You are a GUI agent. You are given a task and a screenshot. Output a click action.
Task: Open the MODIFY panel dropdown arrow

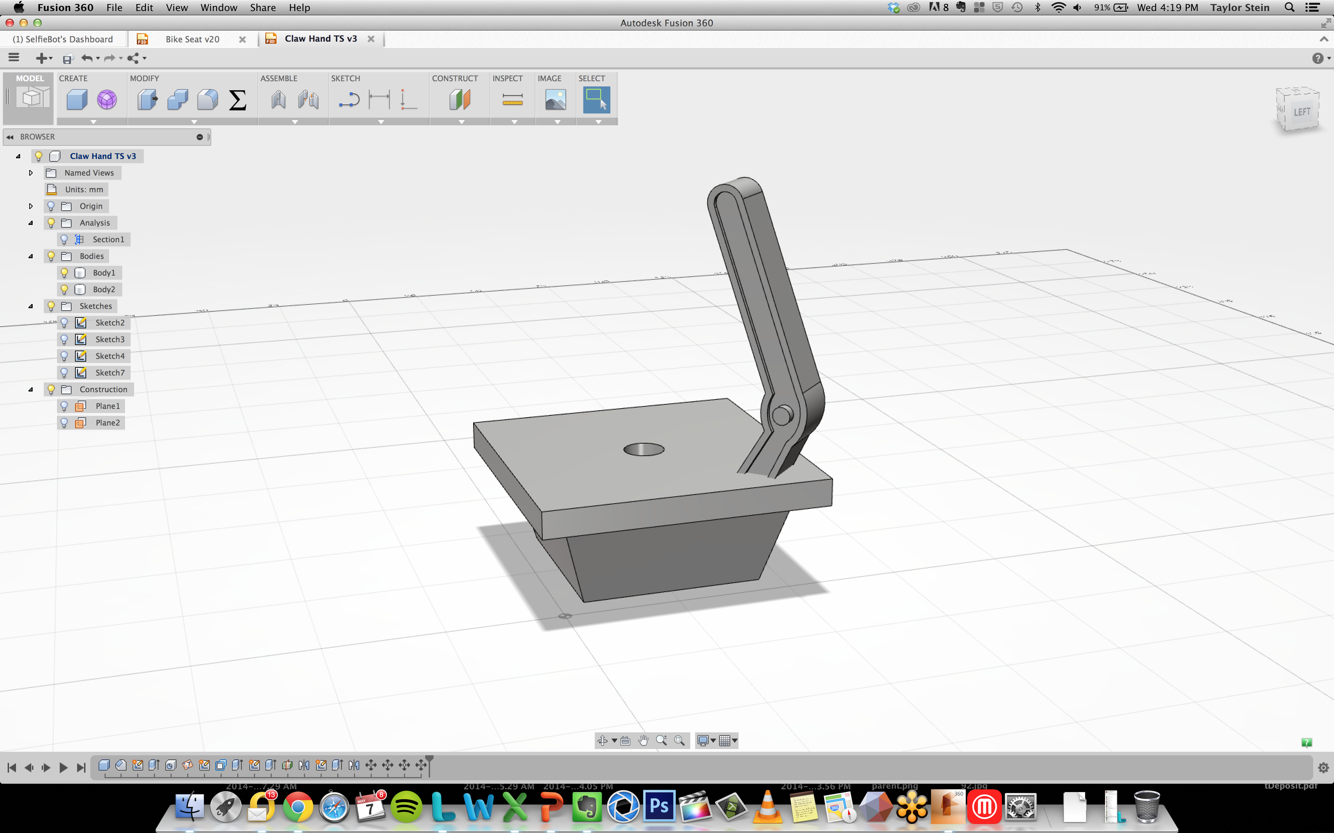click(194, 122)
